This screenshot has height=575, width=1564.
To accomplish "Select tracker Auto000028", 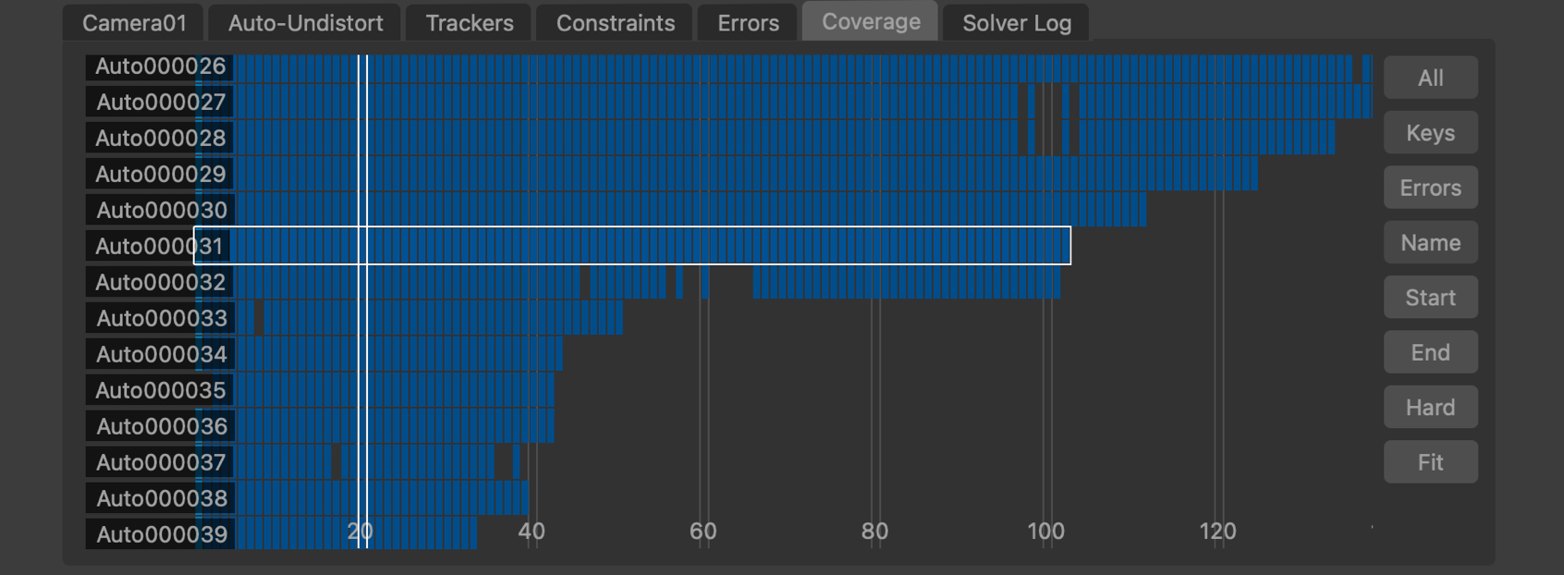I will [x=160, y=139].
